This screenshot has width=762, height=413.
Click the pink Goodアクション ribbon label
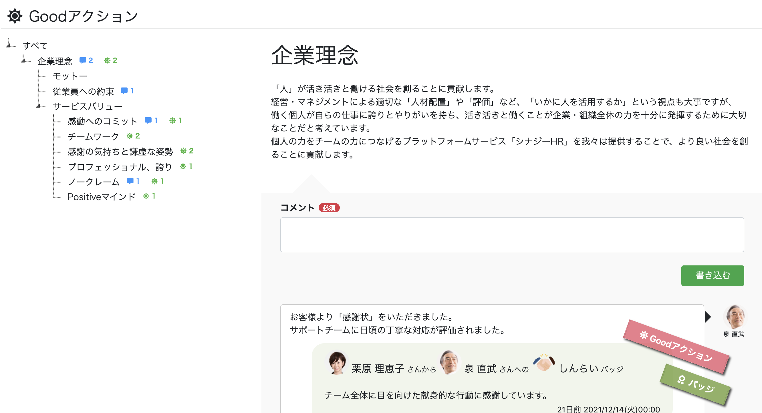coord(676,346)
